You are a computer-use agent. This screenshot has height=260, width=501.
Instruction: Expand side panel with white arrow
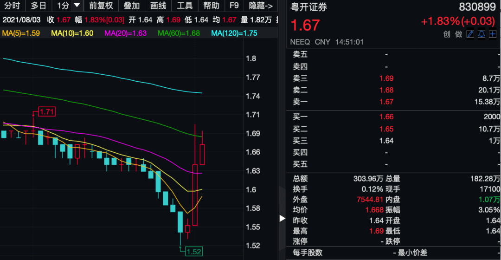coord(282,218)
